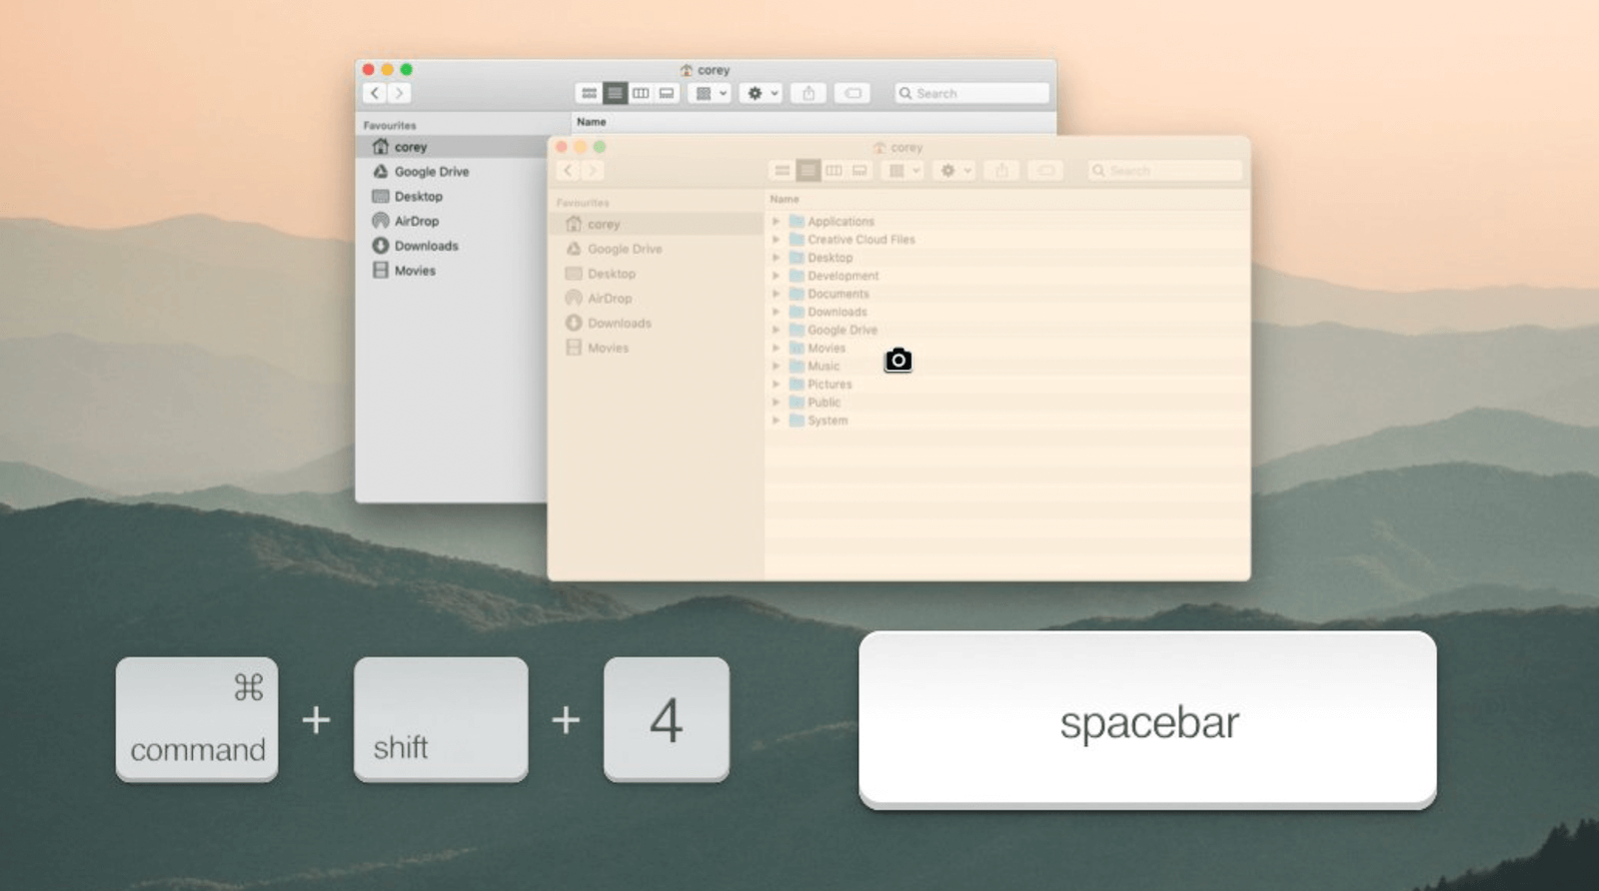Select the Music folder row

(x=1007, y=367)
